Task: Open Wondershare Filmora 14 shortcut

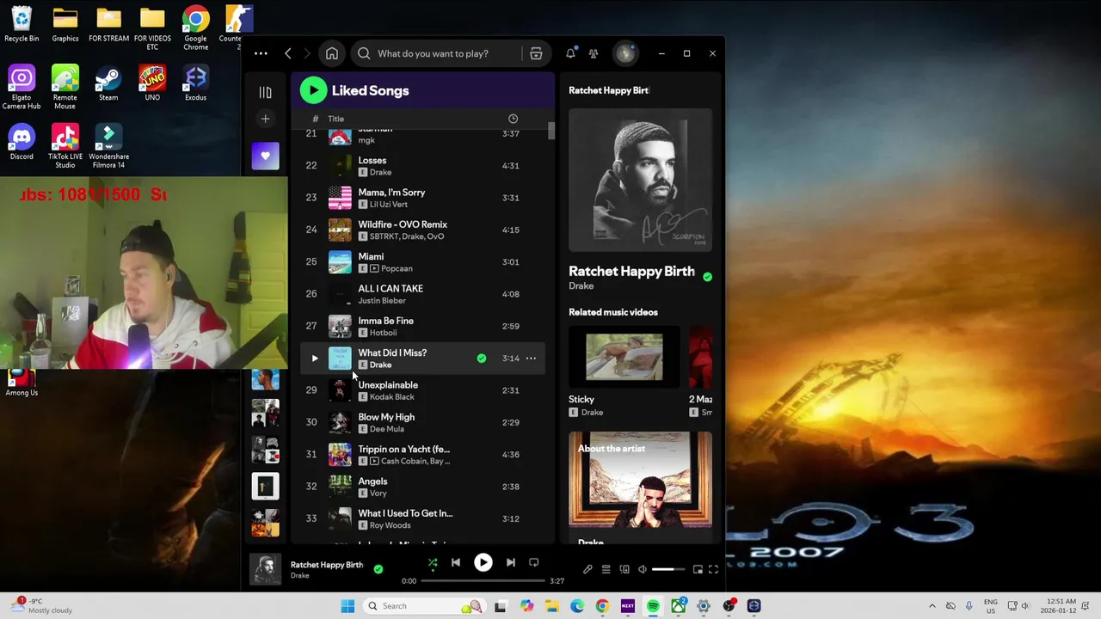Action: tap(108, 146)
